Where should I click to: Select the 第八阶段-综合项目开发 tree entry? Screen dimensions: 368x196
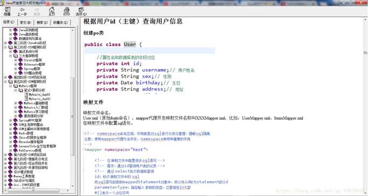click(31, 163)
